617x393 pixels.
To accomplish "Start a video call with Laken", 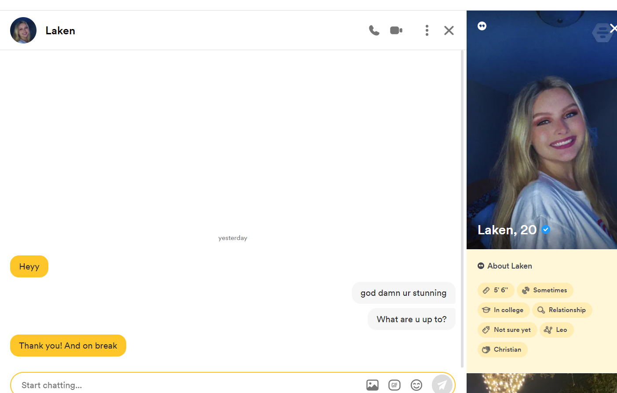I will 396,30.
